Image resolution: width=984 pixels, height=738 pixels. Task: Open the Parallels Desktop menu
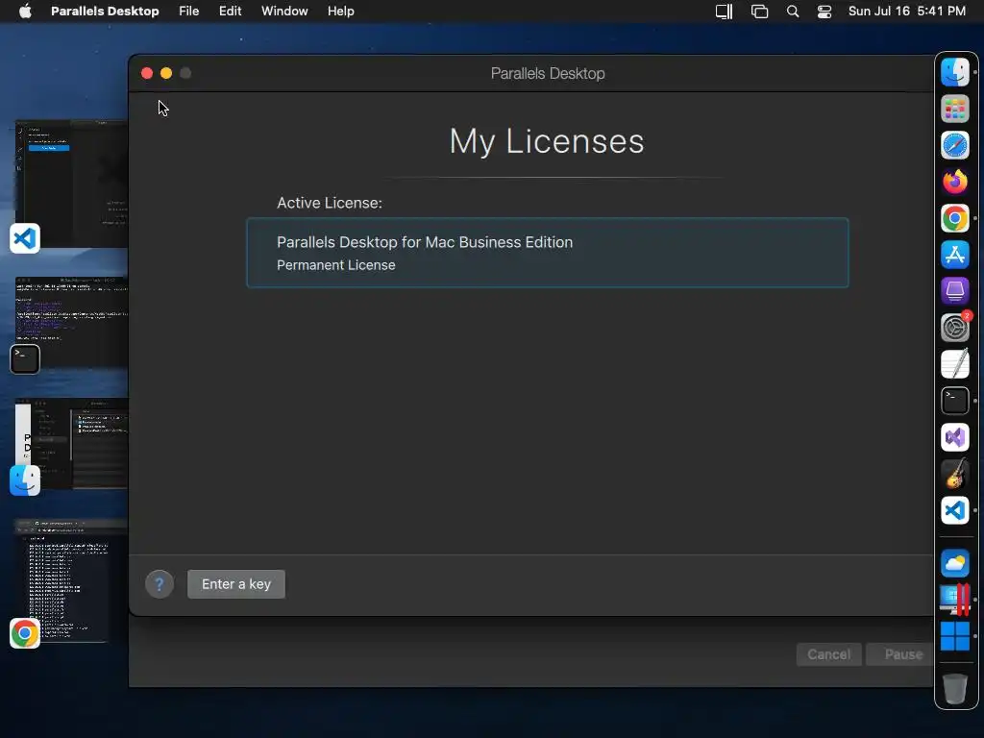(x=105, y=12)
